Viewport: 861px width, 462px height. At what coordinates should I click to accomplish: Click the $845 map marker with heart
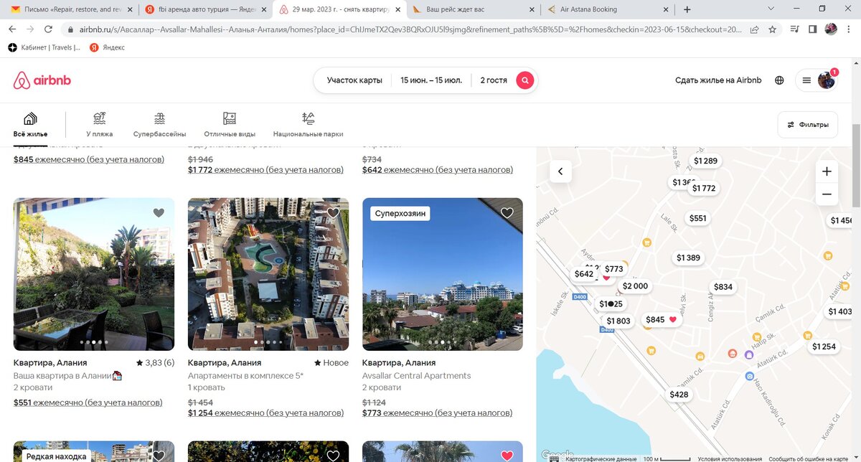pyautogui.click(x=661, y=320)
